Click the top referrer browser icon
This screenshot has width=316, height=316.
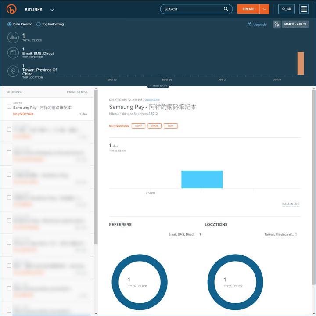[x=13, y=54]
